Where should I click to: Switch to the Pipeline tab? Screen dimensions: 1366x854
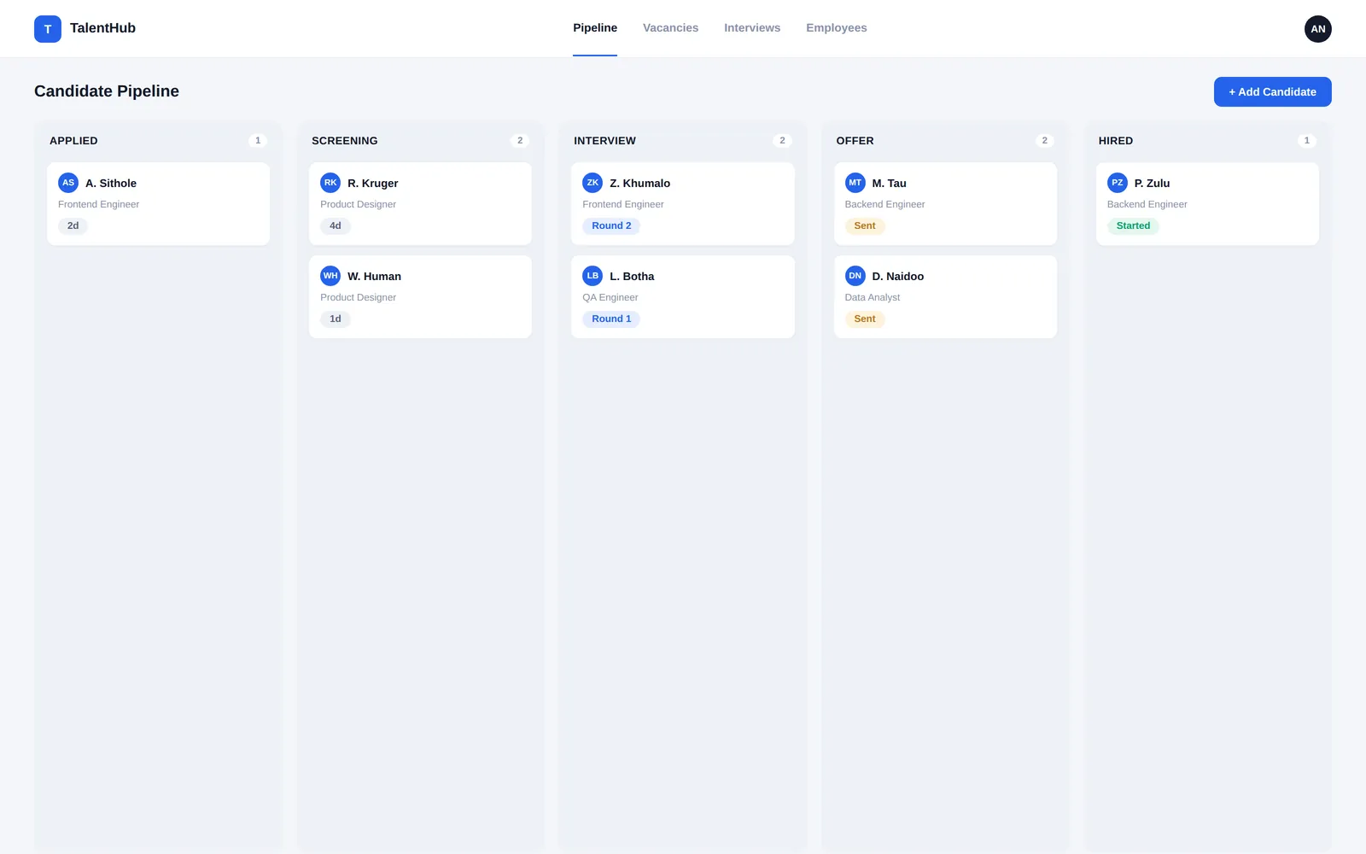point(595,28)
